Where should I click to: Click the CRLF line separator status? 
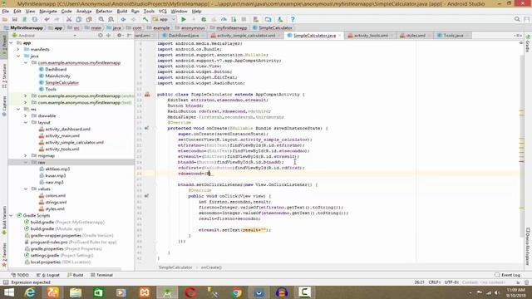(x=434, y=282)
